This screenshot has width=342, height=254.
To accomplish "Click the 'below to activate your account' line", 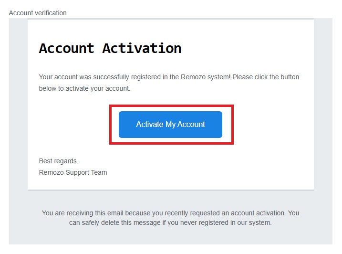I will pyautogui.click(x=84, y=88).
